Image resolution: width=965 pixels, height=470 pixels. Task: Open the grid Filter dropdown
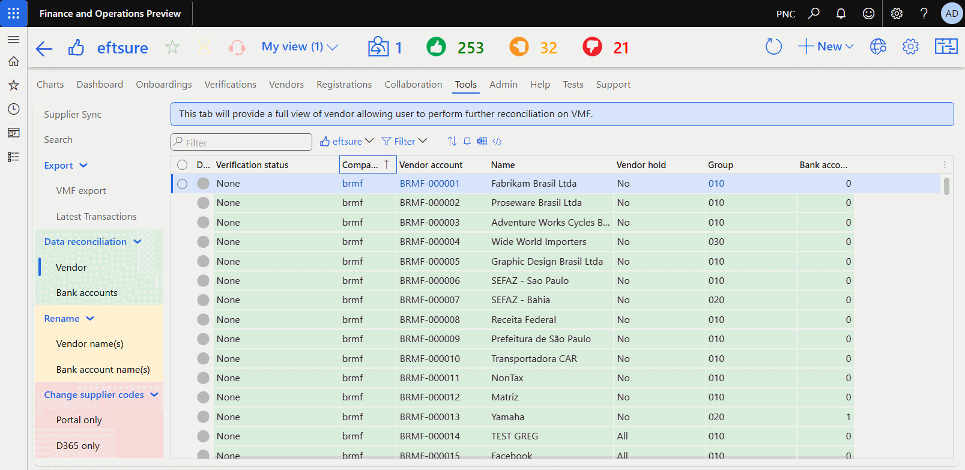[x=404, y=141]
